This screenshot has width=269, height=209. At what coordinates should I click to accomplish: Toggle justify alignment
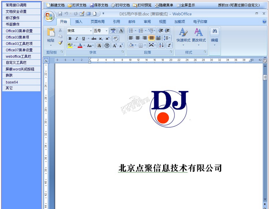click(x=151, y=38)
